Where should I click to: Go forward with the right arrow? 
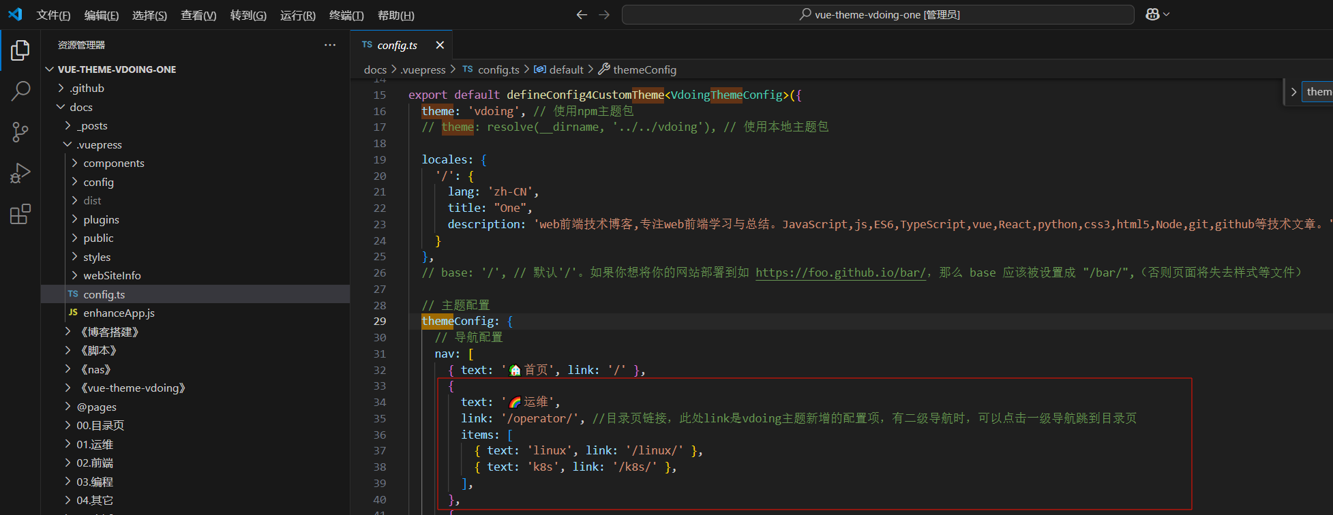[604, 14]
